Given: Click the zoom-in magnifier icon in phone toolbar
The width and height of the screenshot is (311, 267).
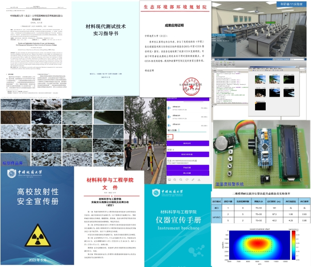Looking at the screenshot, I should tap(175, 180).
